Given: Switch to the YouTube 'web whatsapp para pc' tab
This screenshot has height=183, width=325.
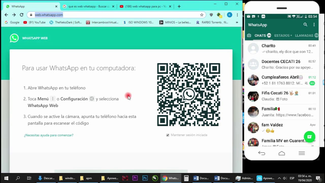Looking at the screenshot, I should point(145,6).
